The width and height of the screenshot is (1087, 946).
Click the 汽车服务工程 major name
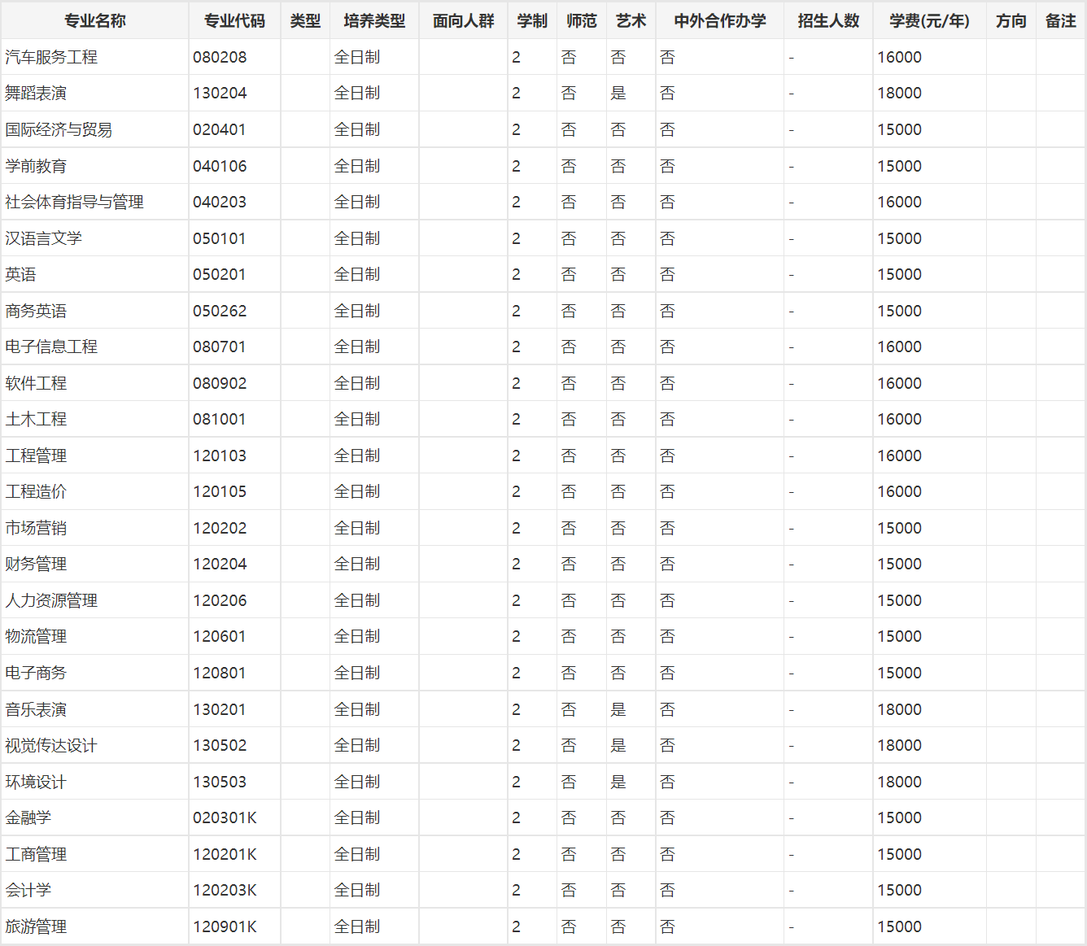pos(51,58)
